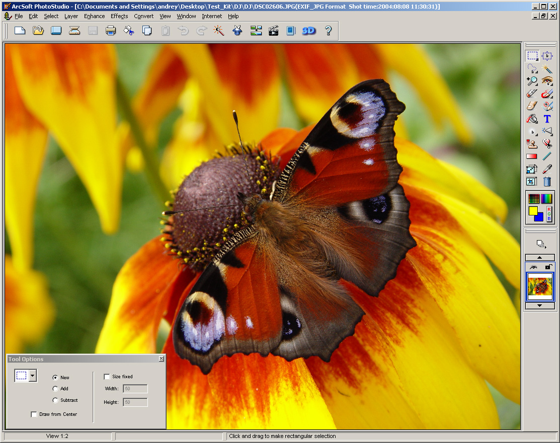This screenshot has width=560, height=443.
Task: Cut selection with scissors toolbar icon
Action: (x=129, y=31)
